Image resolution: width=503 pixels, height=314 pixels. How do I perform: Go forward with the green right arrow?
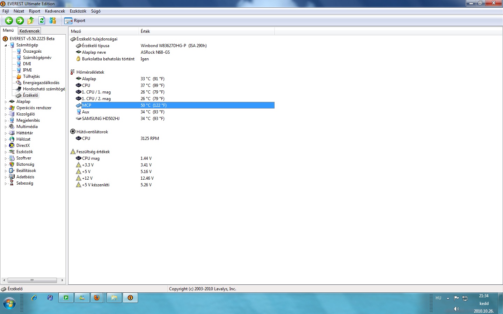20,21
